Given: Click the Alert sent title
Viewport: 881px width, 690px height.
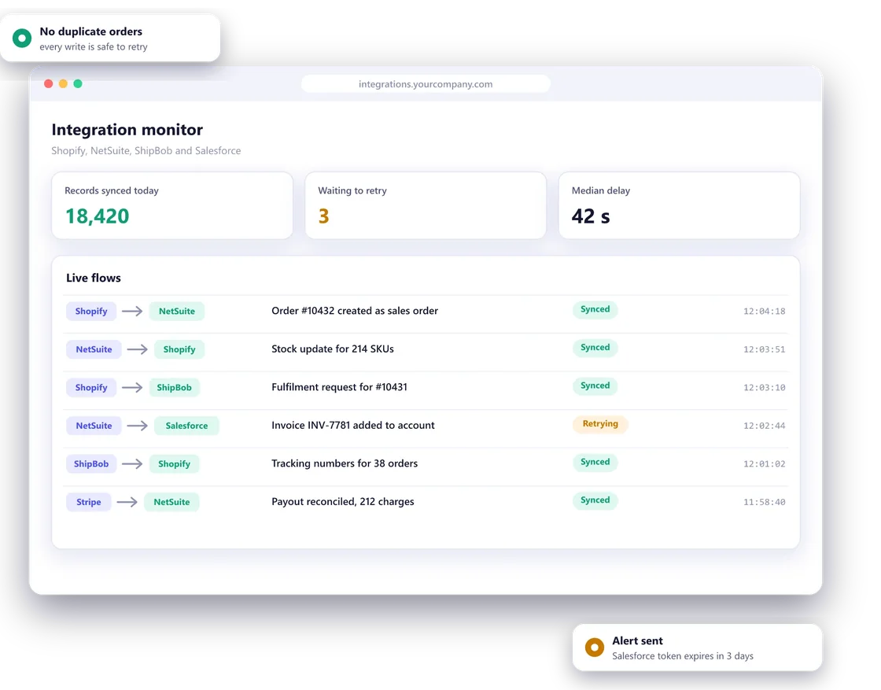Looking at the screenshot, I should pos(637,640).
